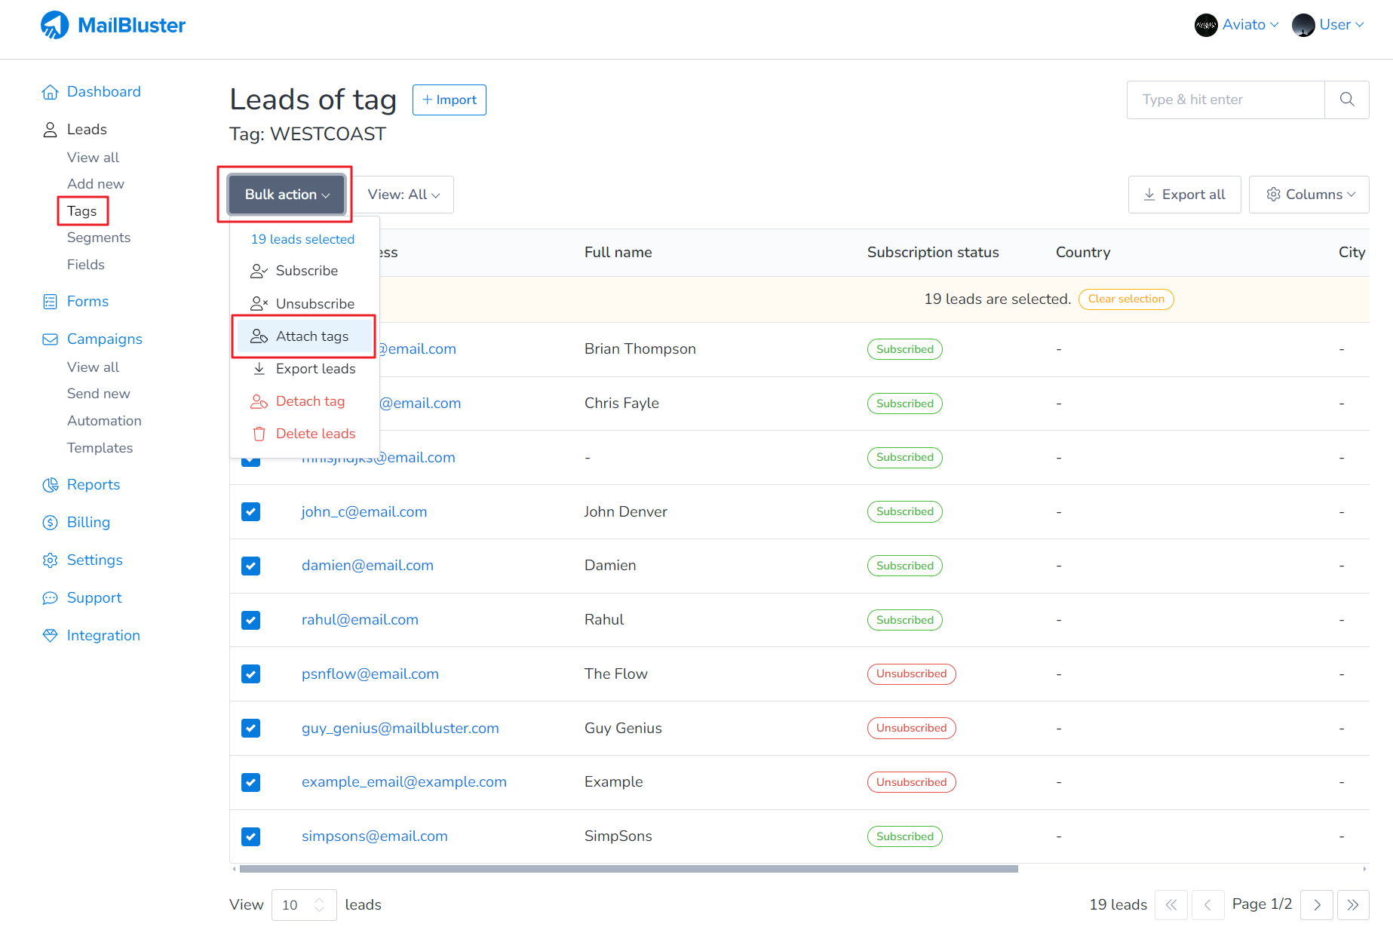Viewport: 1393px width, 939px height.
Task: Uncheck the damien@email.com lead checkbox
Action: click(x=250, y=566)
